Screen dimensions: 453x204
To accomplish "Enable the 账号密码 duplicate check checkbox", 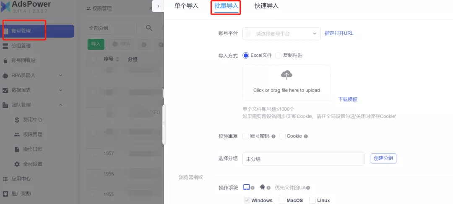I will [x=245, y=136].
